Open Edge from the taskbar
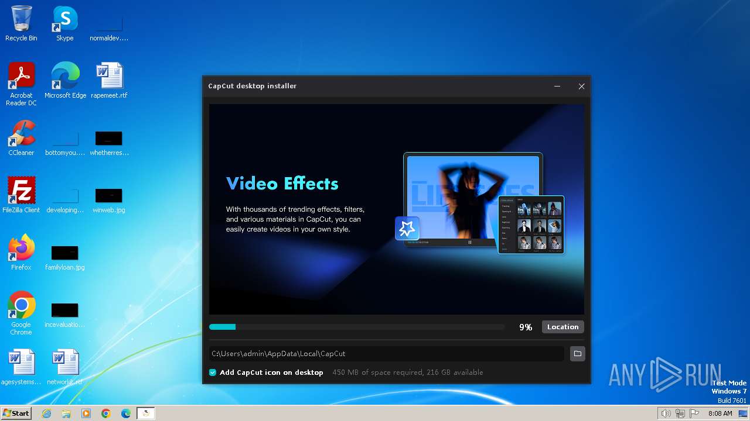 [126, 413]
